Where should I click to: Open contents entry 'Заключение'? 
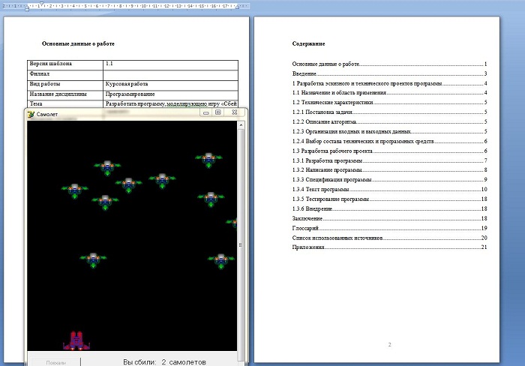click(389, 219)
